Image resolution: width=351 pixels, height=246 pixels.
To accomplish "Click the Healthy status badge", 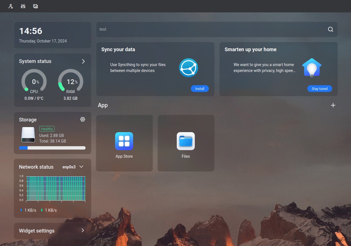I will click(x=47, y=129).
